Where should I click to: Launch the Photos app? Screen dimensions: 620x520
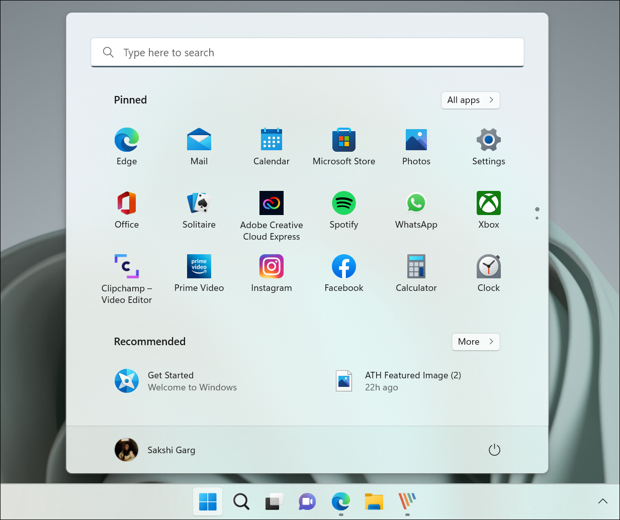tap(416, 146)
